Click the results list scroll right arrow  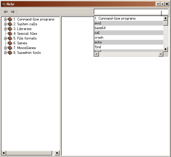161,54
